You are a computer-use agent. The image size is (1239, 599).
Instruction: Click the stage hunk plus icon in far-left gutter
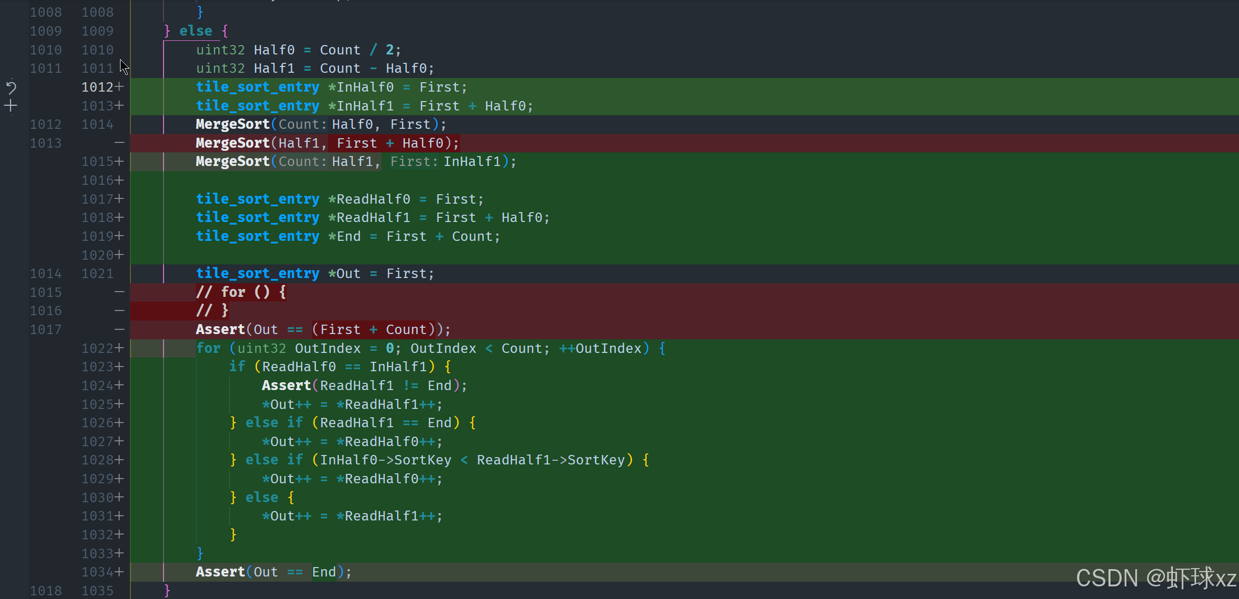11,106
